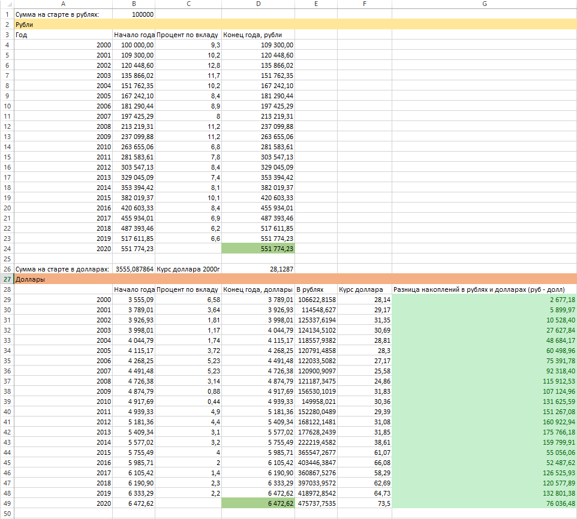Screen dimensions: 577x519
Task: Click dollar rate 73,5
Action: pyautogui.click(x=365, y=503)
